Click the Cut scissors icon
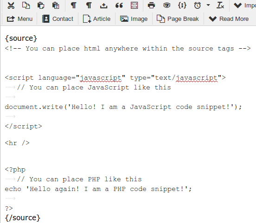Image resolution: width=256 pixels, height=223 pixels. click(x=11, y=6)
